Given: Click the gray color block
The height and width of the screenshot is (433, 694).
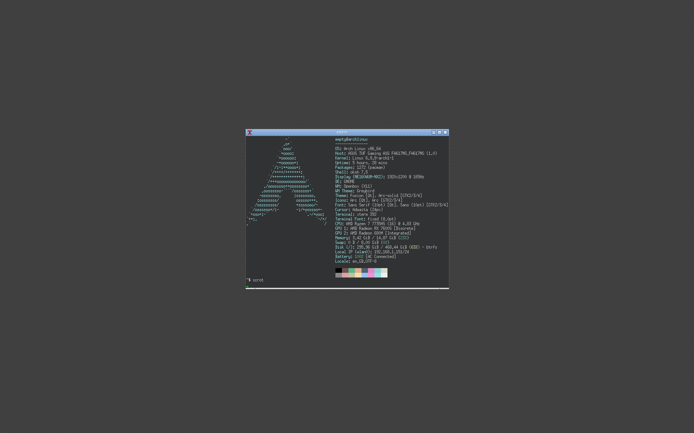Looking at the screenshot, I should click(x=339, y=275).
